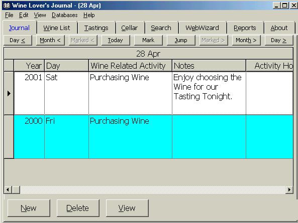The image size is (298, 223).
Task: Click the Today button
Action: coord(116,40)
